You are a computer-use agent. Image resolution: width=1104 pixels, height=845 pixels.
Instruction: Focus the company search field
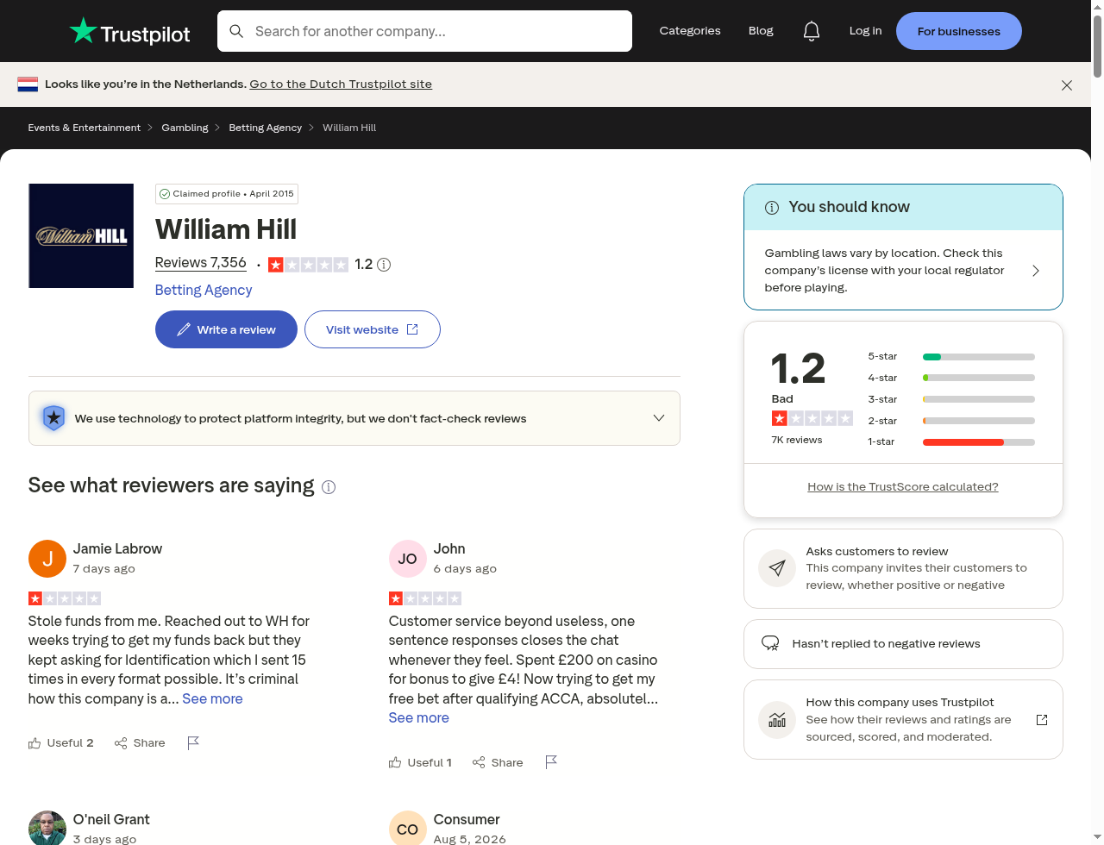coord(424,31)
